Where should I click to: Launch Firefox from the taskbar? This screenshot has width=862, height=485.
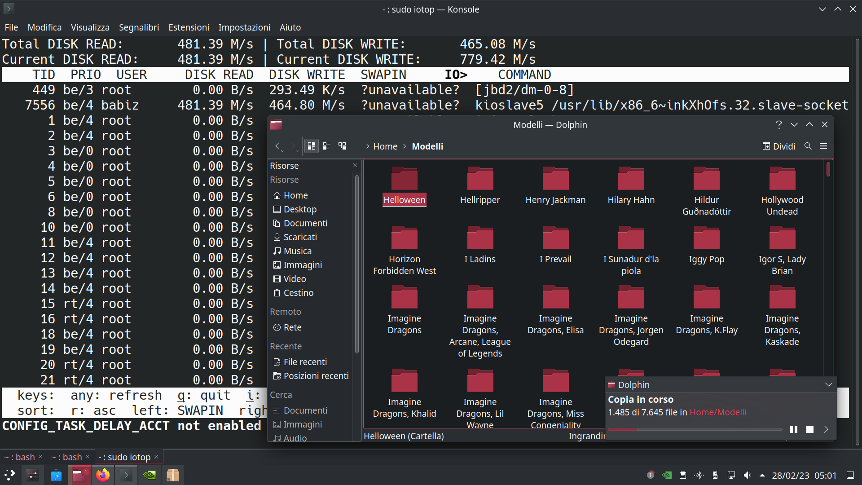(x=103, y=475)
